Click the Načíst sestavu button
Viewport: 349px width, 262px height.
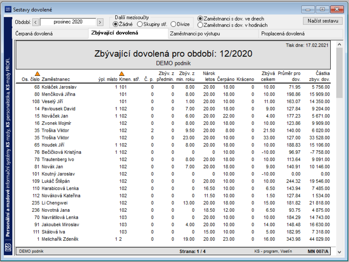[x=323, y=21]
